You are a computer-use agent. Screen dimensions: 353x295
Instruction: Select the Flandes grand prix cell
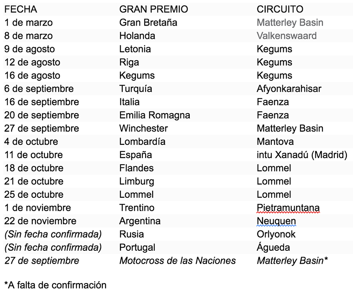click(x=136, y=168)
